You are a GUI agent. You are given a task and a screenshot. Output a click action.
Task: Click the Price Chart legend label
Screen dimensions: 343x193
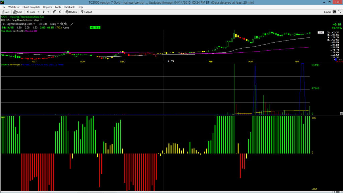pyautogui.click(x=6, y=31)
